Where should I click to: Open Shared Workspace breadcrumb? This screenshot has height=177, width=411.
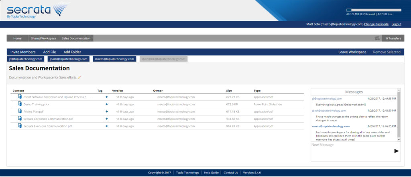43,38
